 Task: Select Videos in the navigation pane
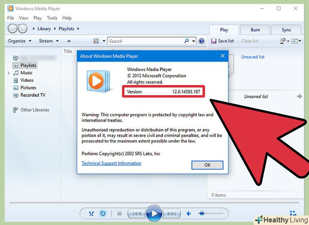click(23, 80)
